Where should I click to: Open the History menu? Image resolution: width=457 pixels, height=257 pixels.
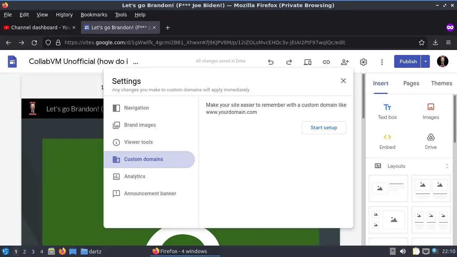point(64,15)
